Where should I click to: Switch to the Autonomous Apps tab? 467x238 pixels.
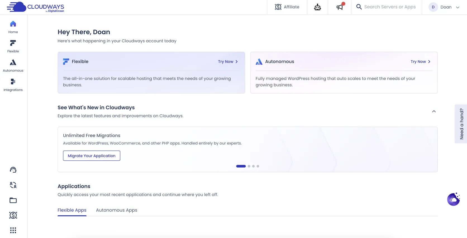click(116, 210)
